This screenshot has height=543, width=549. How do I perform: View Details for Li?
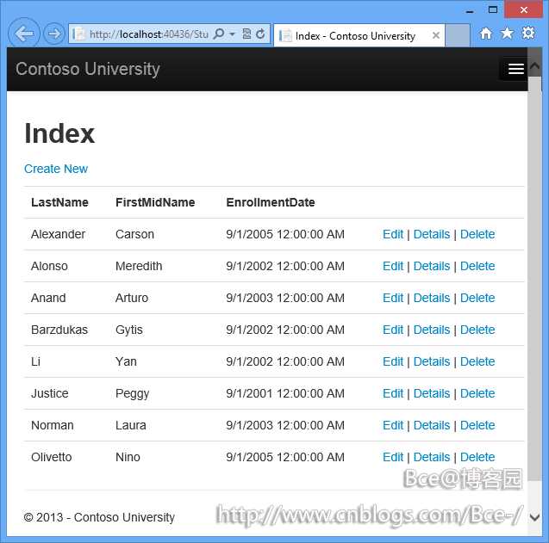431,361
